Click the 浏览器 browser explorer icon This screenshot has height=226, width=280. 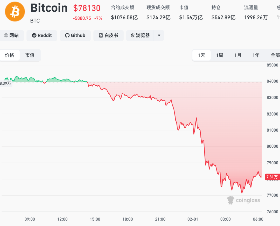coord(132,35)
